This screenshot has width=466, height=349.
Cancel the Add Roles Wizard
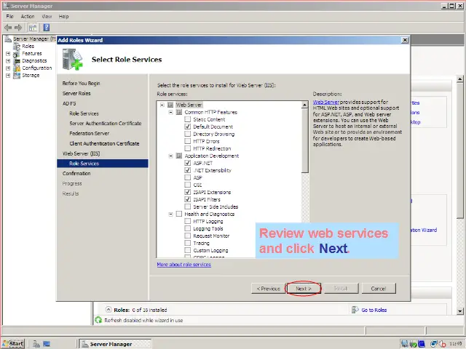pos(379,289)
